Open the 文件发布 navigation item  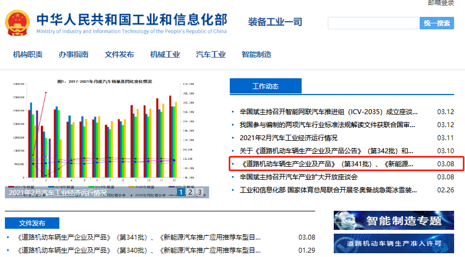point(119,54)
